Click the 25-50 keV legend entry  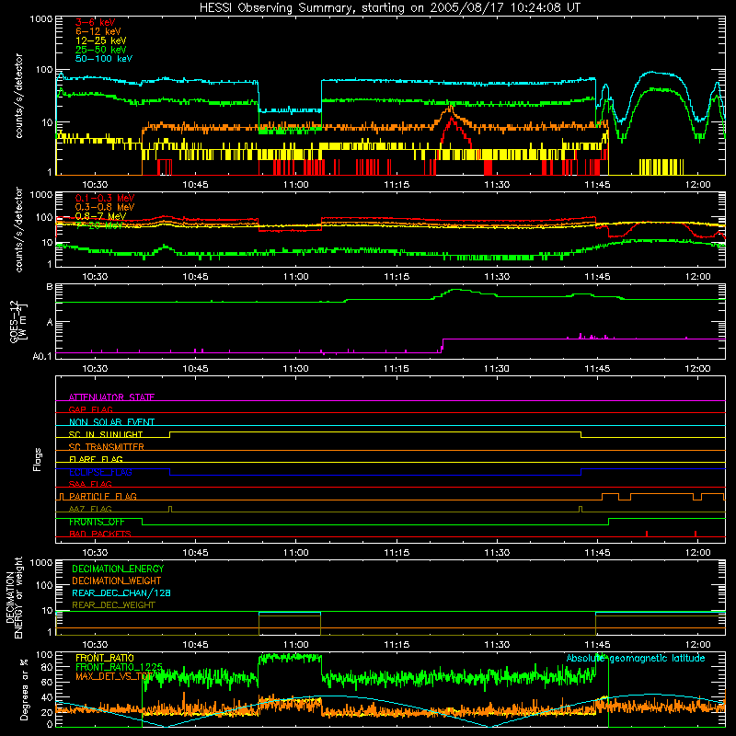pyautogui.click(x=101, y=50)
